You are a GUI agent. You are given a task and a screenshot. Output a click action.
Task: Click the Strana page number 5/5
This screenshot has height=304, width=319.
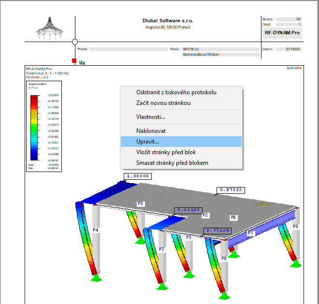289,19
